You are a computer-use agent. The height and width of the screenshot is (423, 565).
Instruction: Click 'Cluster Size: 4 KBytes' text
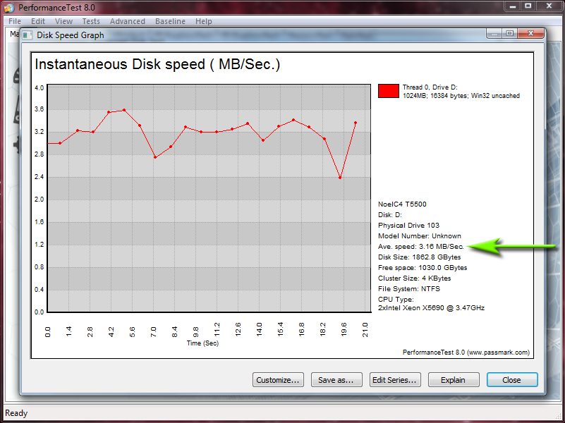point(414,278)
